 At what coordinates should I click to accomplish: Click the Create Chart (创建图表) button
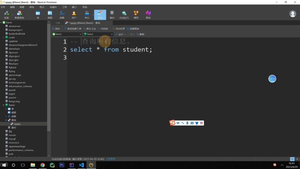133,28
